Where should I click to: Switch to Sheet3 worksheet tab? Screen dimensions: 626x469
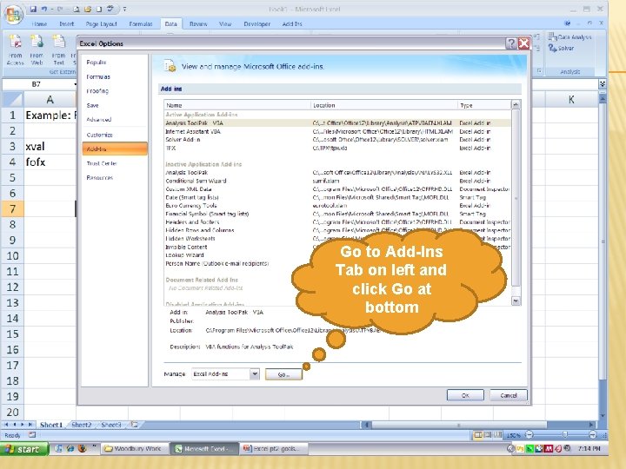pos(111,425)
